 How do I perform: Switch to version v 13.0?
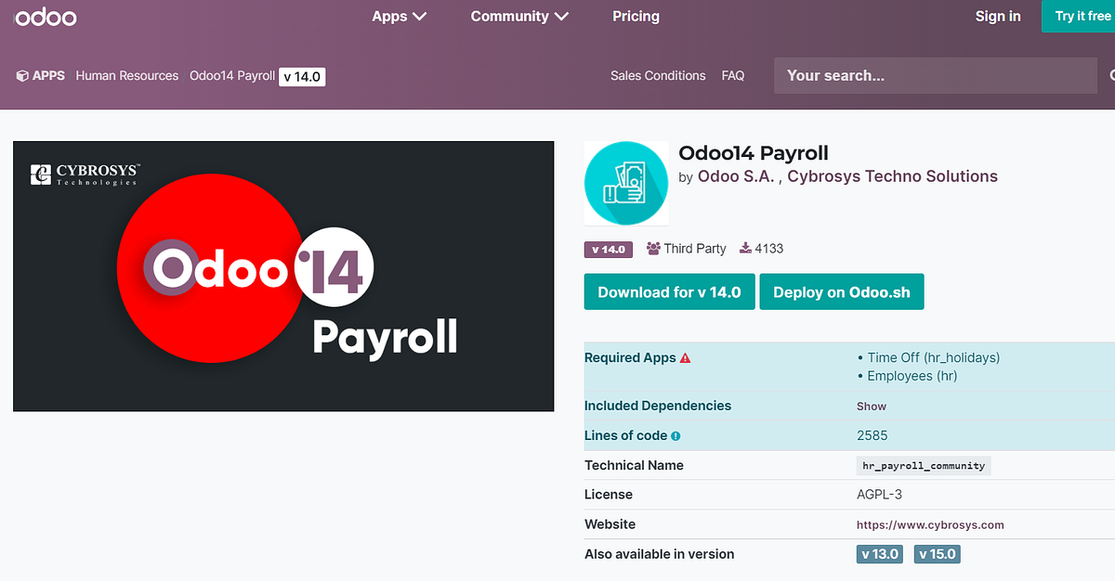pyautogui.click(x=879, y=553)
